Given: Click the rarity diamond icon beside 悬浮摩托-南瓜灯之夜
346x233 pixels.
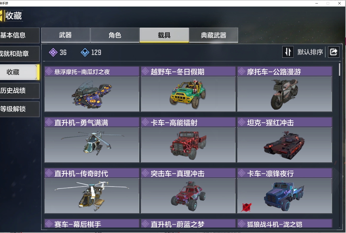Looking at the screenshot, I should [x=49, y=71].
